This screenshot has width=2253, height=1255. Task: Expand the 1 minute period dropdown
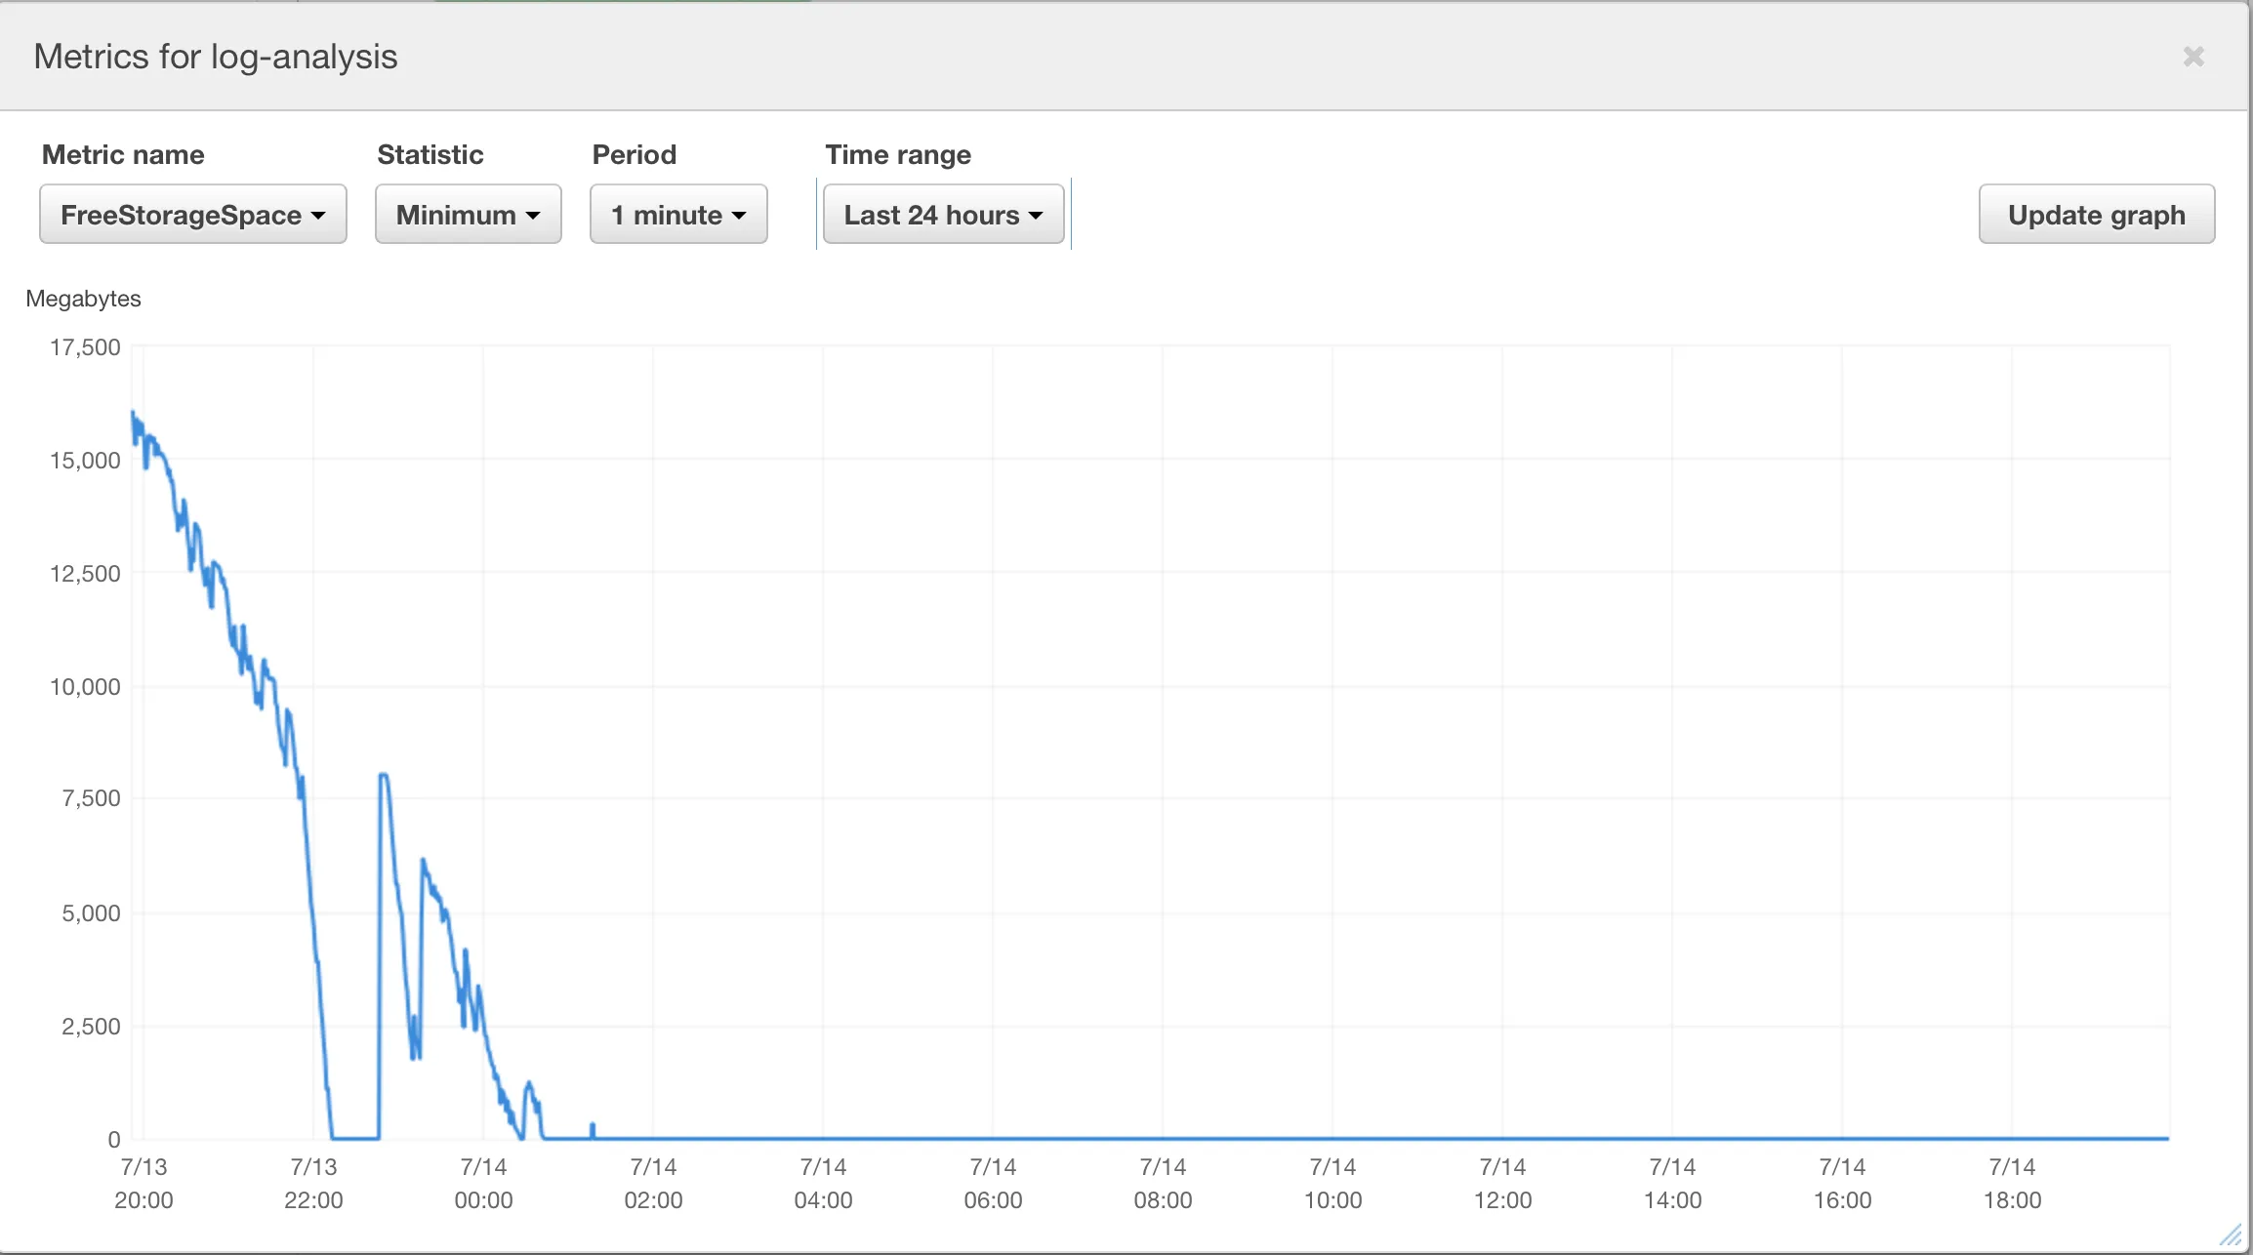[x=678, y=215]
